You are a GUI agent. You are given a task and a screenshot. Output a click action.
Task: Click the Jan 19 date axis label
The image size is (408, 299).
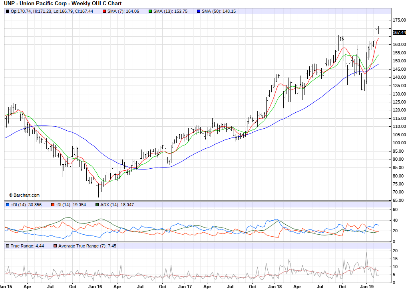(x=366, y=287)
